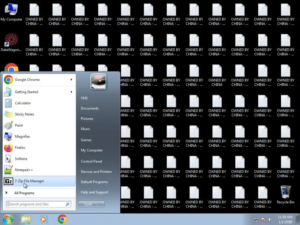Viewport: 300px width, 225px height.
Task: Open Magnifier from the Start menu
Action: pyautogui.click(x=39, y=137)
